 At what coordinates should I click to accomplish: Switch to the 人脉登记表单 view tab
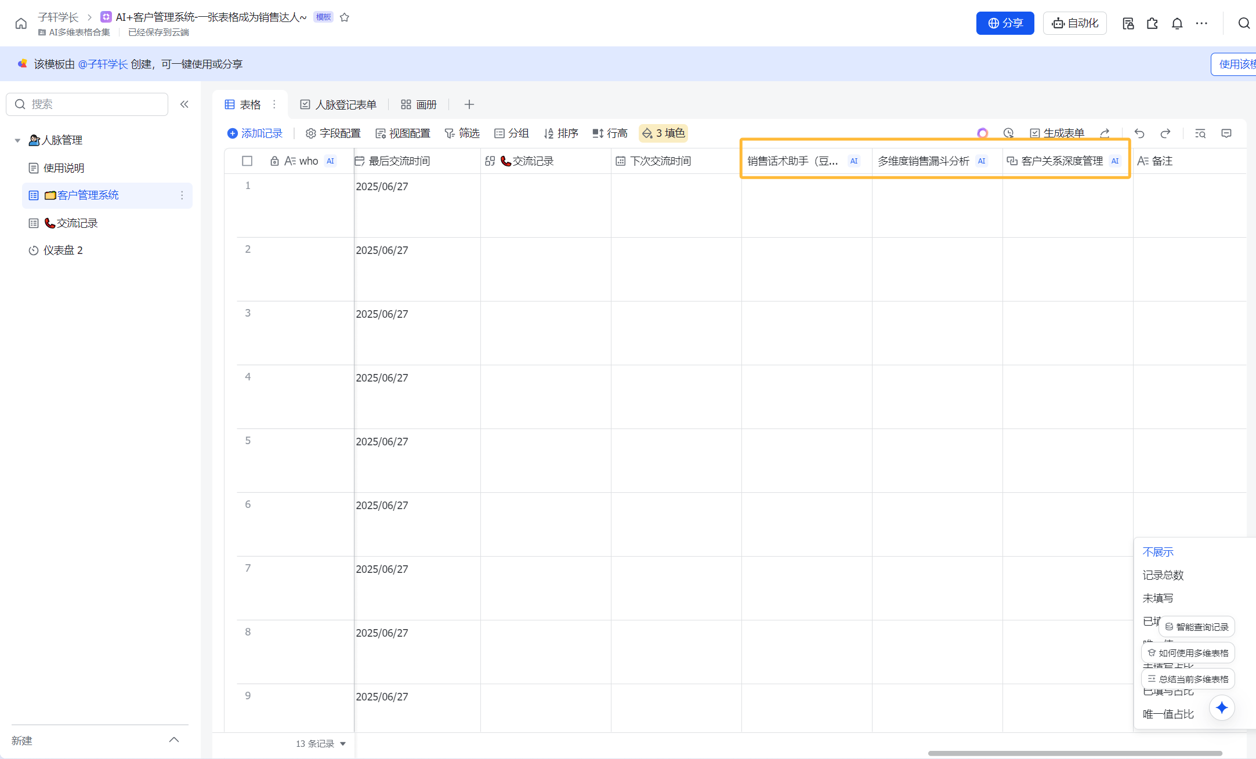(338, 104)
